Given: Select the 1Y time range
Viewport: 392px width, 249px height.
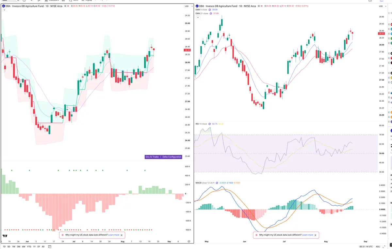Looking at the screenshot, I should coord(34,247).
